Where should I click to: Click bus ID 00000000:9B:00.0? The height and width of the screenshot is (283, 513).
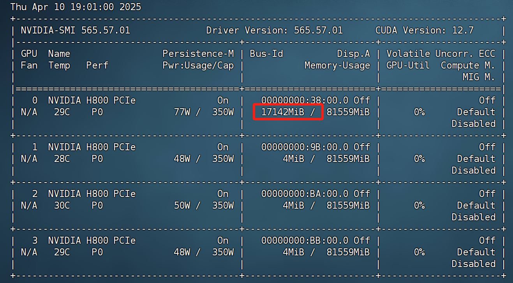click(305, 147)
